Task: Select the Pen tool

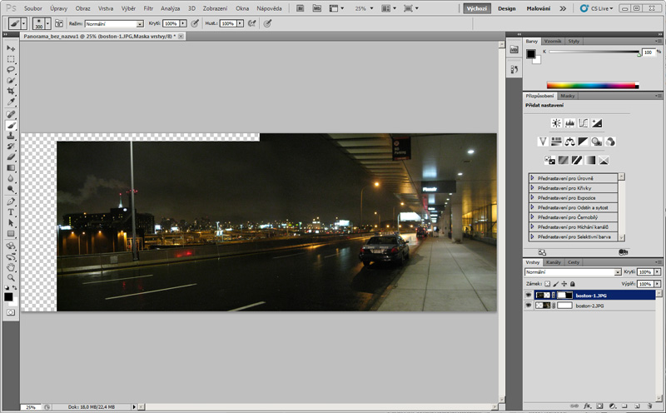Action: [12, 202]
